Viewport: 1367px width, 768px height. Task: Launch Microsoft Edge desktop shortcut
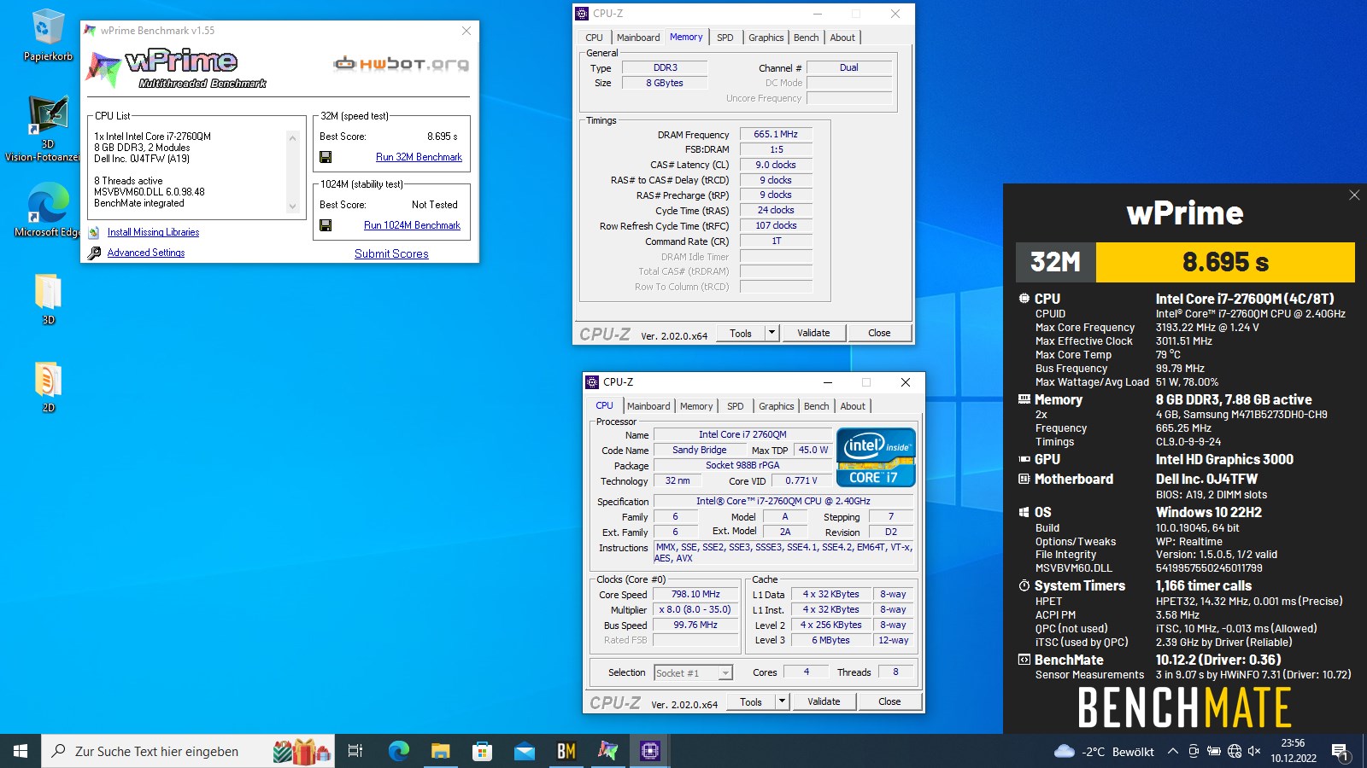(48, 212)
